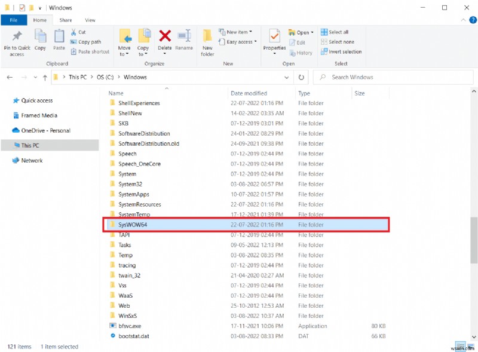Switch to the Share ribbon tab
This screenshot has height=352, width=478.
[66, 20]
